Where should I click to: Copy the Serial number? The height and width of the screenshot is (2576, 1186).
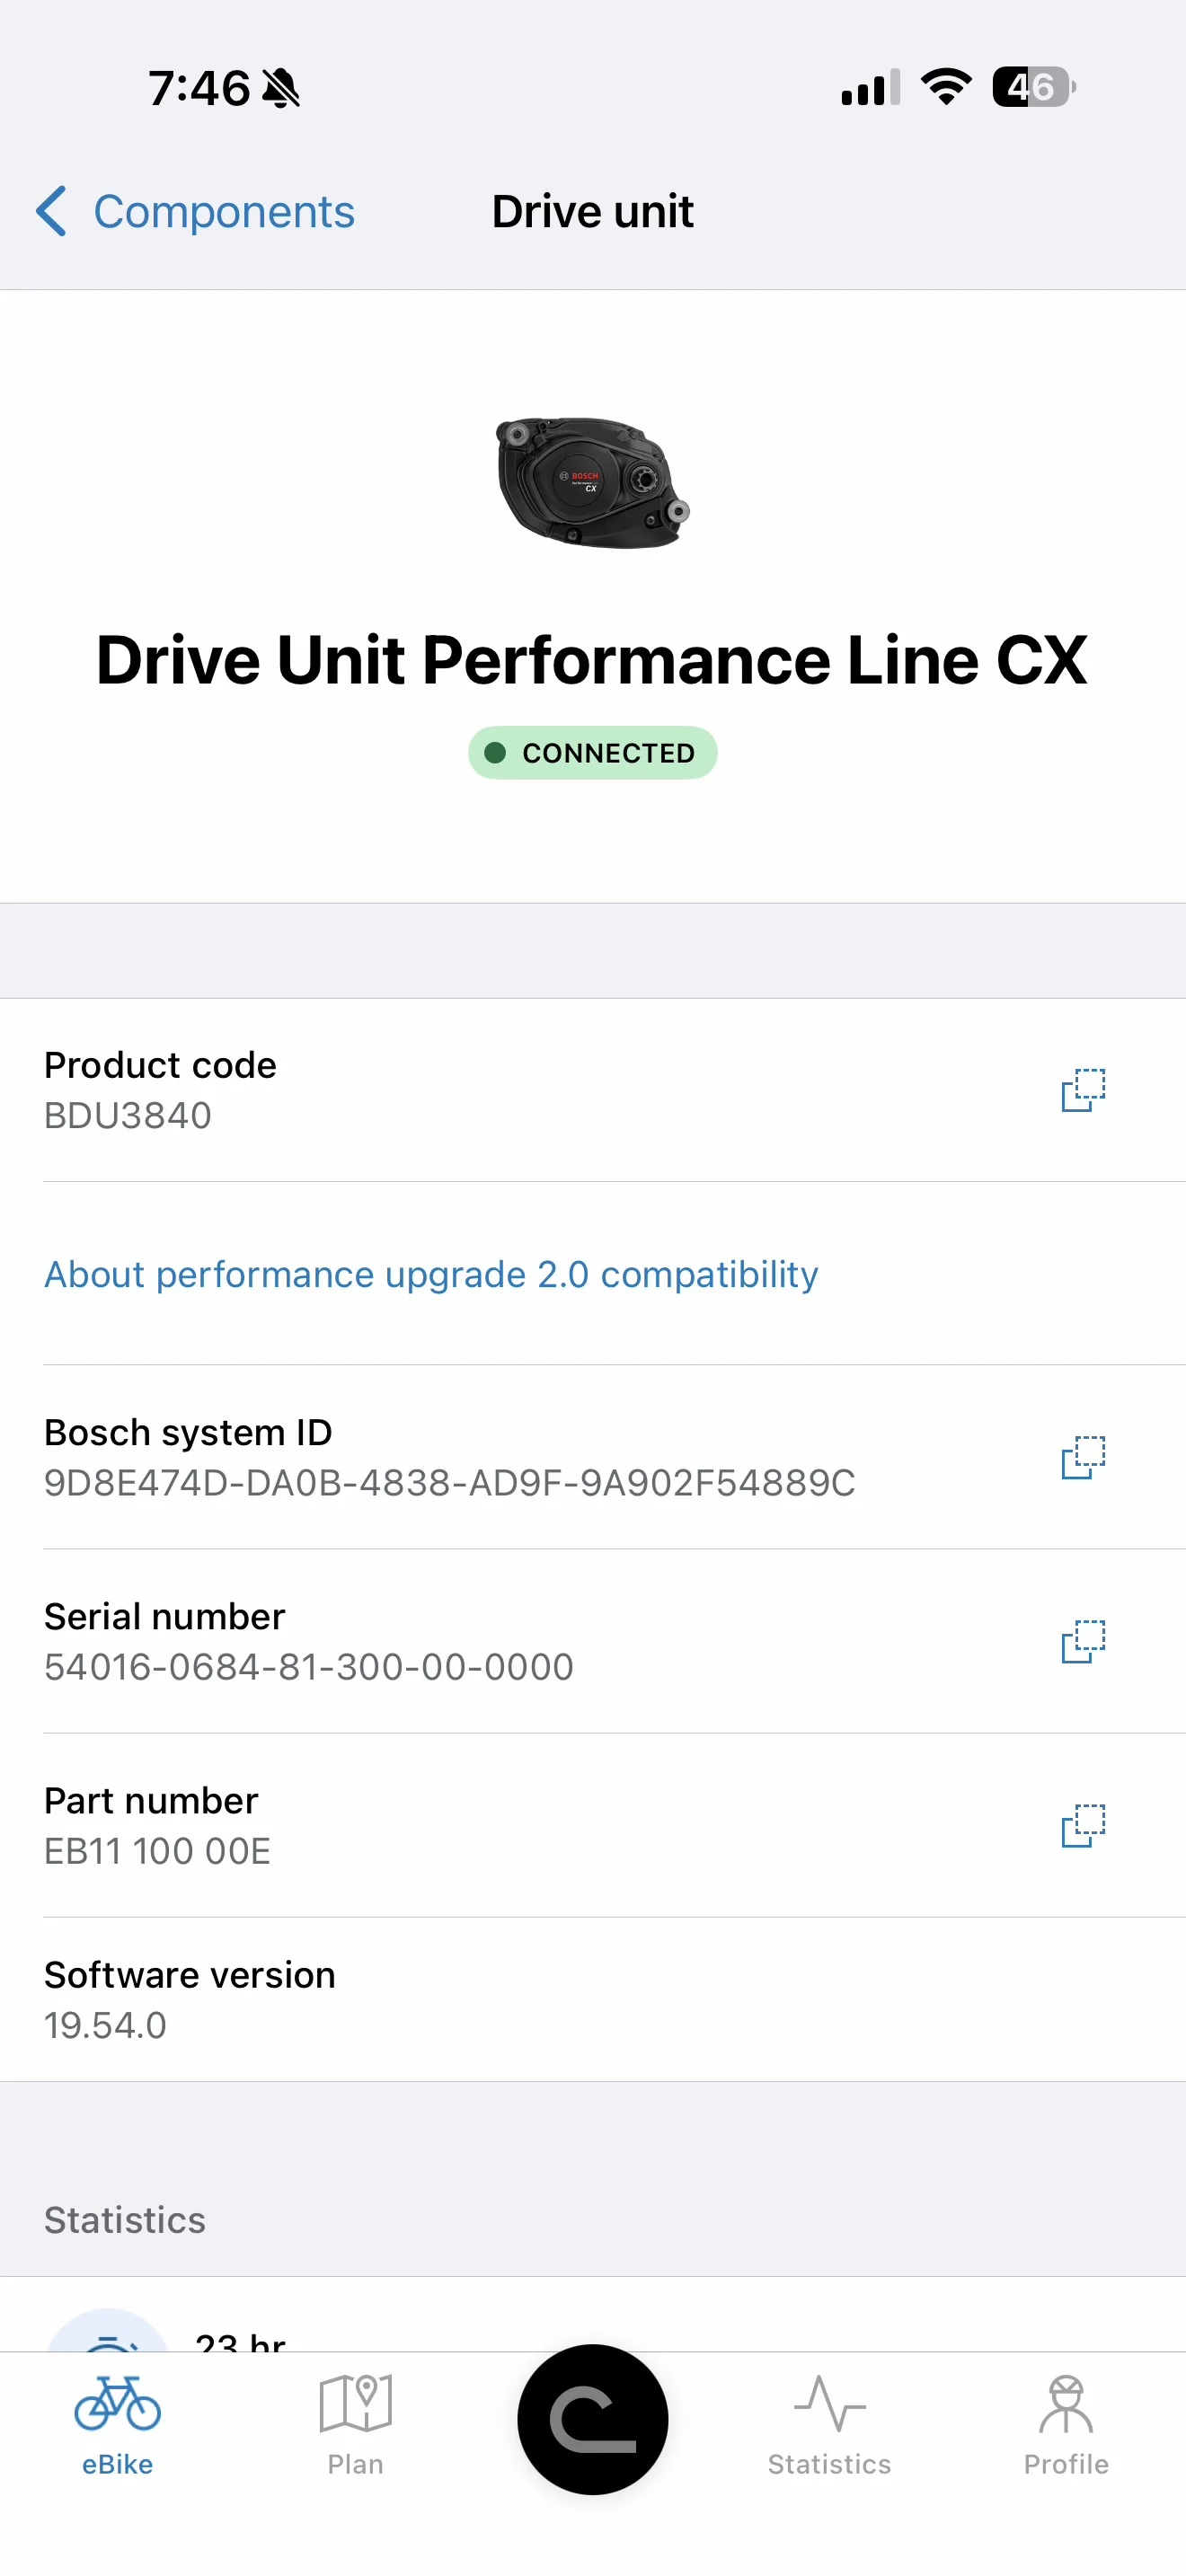(x=1083, y=1641)
